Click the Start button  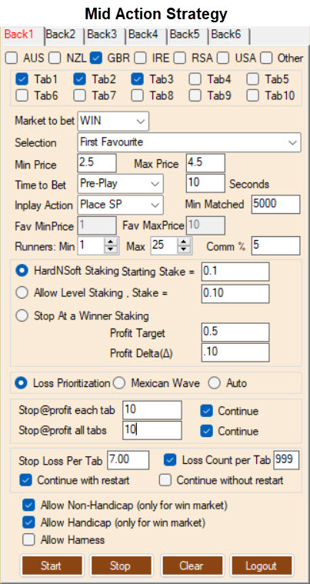52,566
